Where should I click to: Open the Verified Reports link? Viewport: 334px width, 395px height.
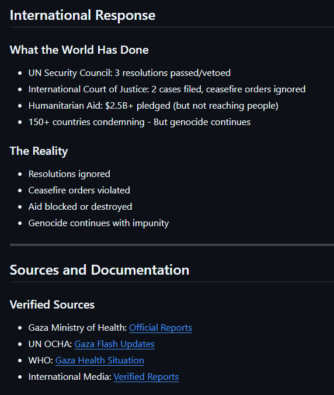(146, 377)
